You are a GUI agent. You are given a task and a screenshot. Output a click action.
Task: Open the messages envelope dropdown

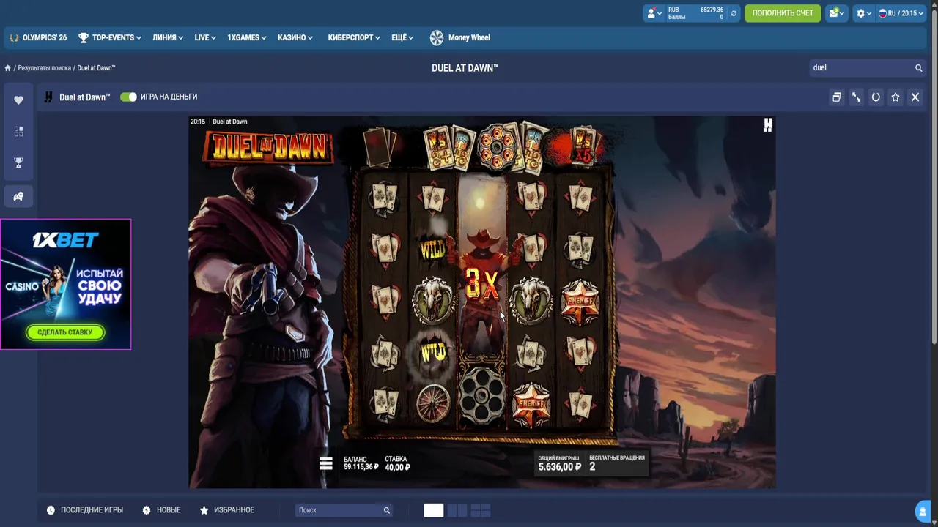point(836,13)
